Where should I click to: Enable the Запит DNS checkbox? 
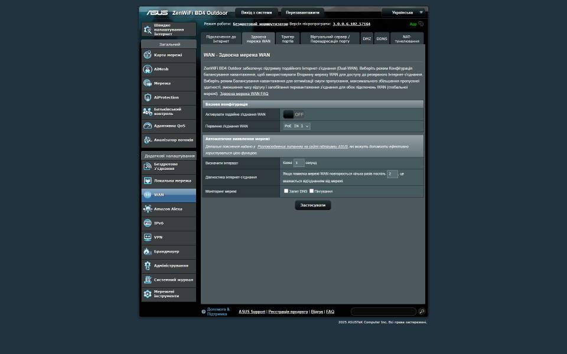(286, 191)
